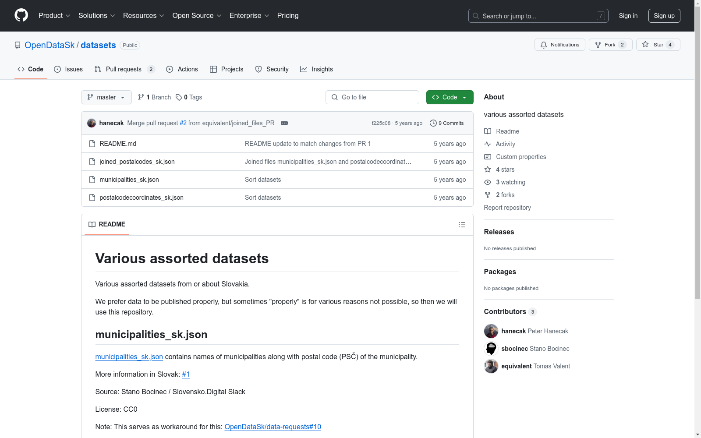
Task: Open the Releases heading link
Action: click(499, 232)
